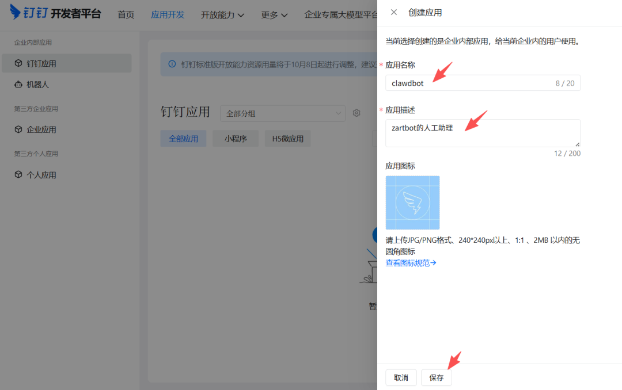The height and width of the screenshot is (390, 622).
Task: Close the 创建应用 panel with the X
Action: point(394,13)
